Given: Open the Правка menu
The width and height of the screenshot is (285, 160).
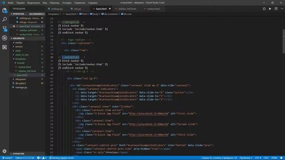Looking at the screenshot, I should click(20, 3).
